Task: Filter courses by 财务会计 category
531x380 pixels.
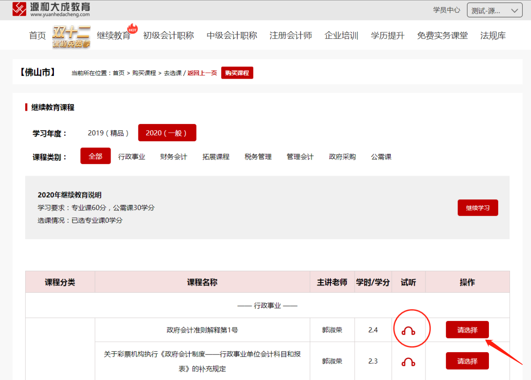Action: click(174, 157)
